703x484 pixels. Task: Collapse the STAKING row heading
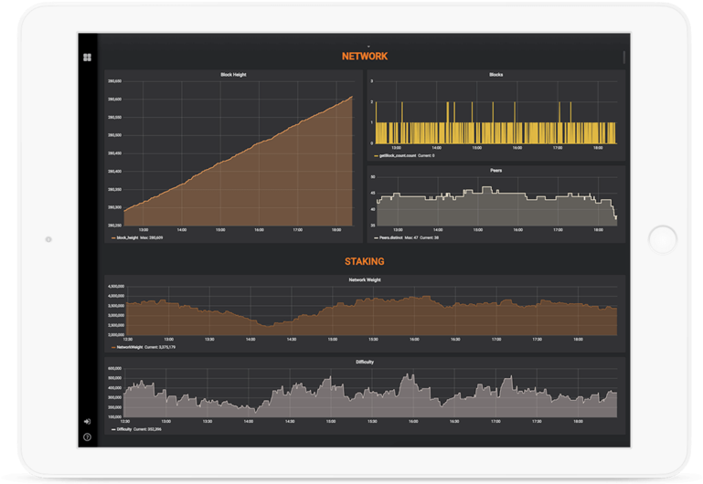point(365,262)
